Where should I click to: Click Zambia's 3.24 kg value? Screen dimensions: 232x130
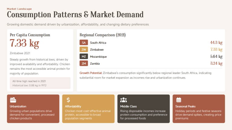tap(216, 63)
